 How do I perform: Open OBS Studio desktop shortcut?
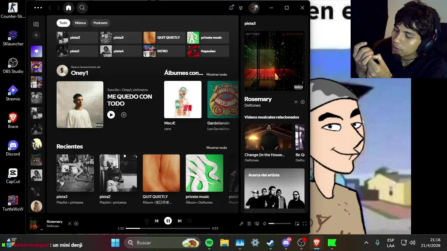(13, 65)
